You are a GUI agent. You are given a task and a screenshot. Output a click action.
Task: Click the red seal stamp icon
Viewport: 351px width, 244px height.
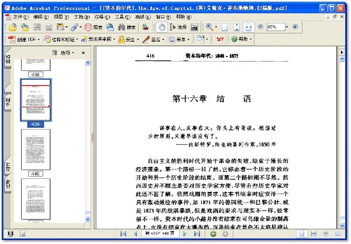[88, 27]
